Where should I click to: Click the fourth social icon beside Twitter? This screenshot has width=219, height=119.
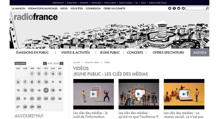point(183,8)
